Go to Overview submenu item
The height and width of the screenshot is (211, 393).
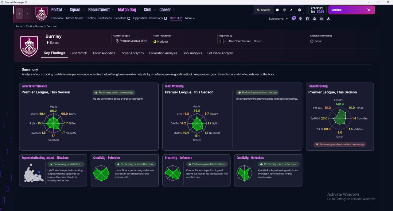pos(57,18)
